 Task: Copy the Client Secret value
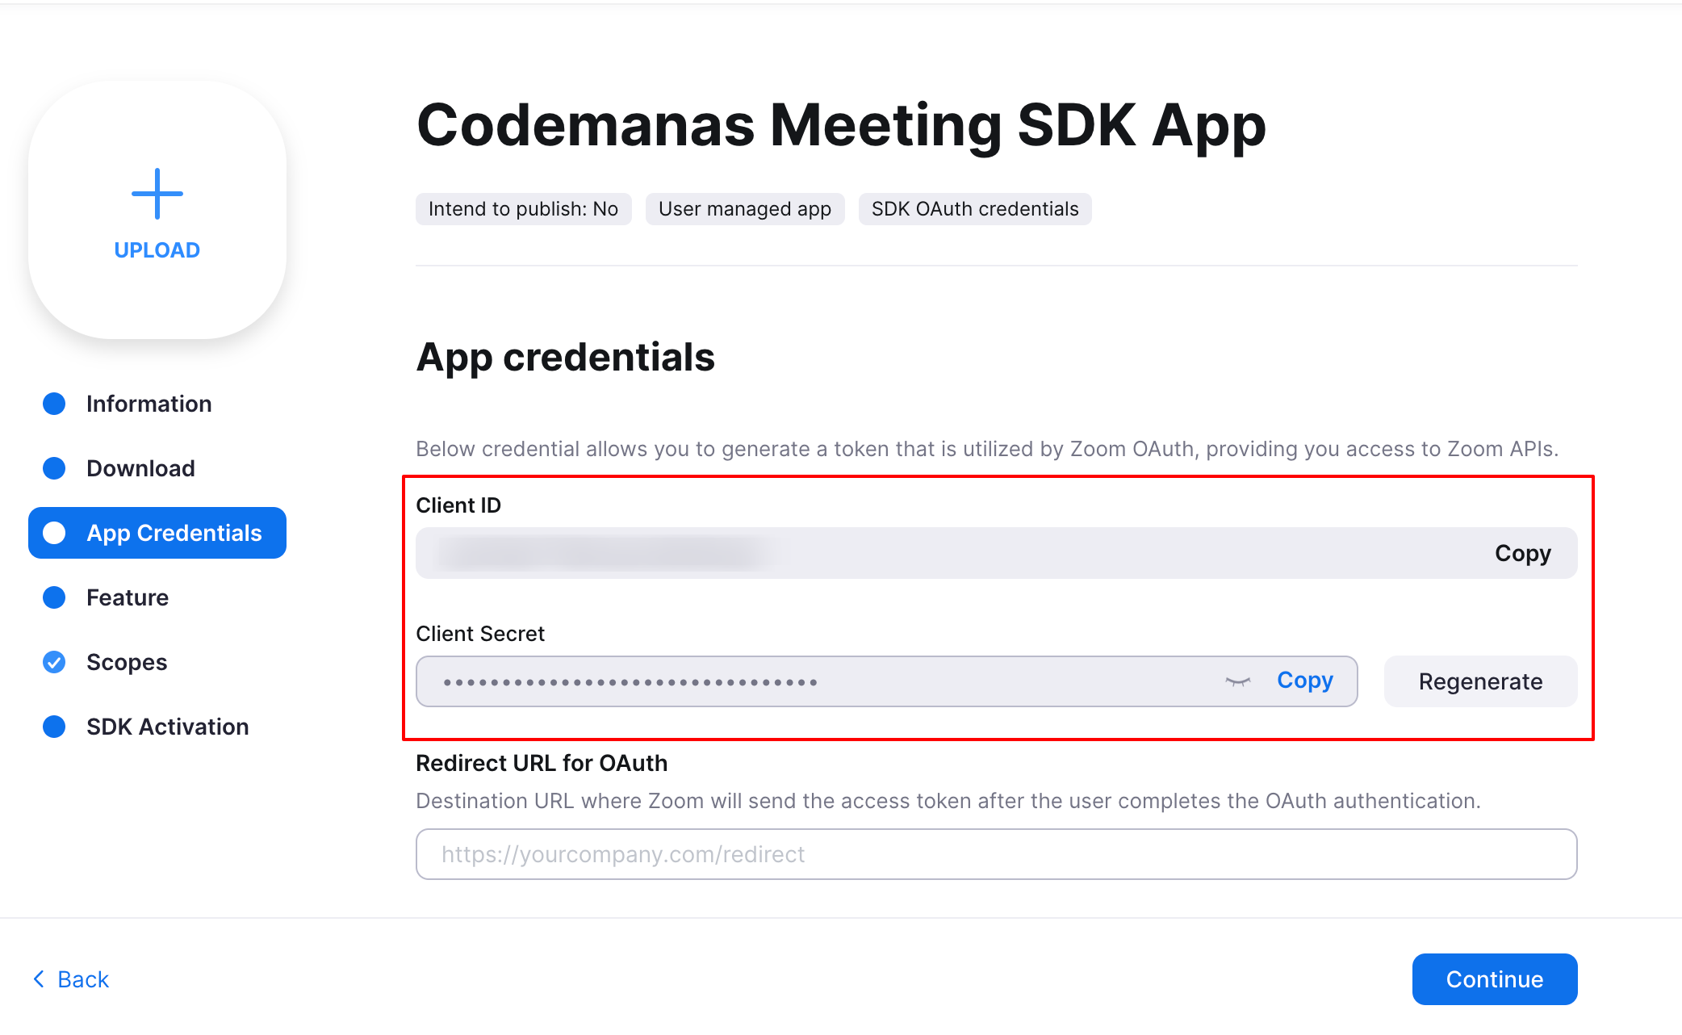tap(1304, 681)
